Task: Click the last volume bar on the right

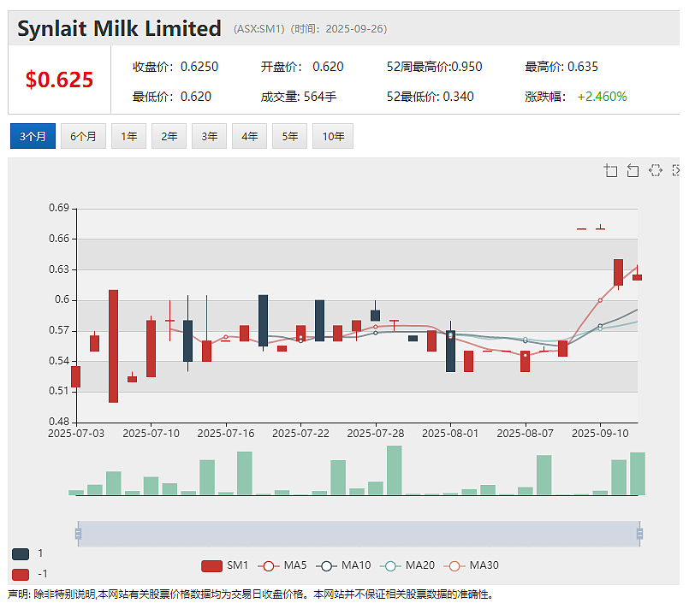Action: (638, 474)
